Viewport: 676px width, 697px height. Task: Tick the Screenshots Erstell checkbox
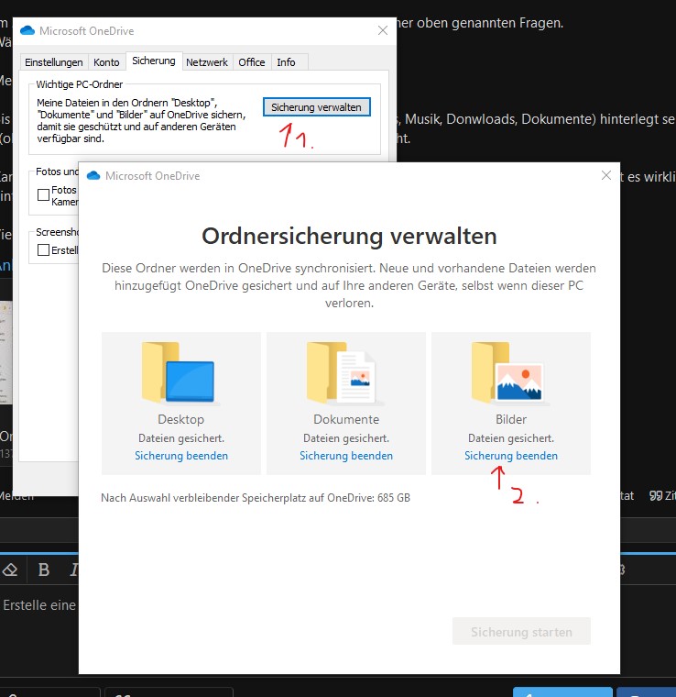tap(43, 249)
